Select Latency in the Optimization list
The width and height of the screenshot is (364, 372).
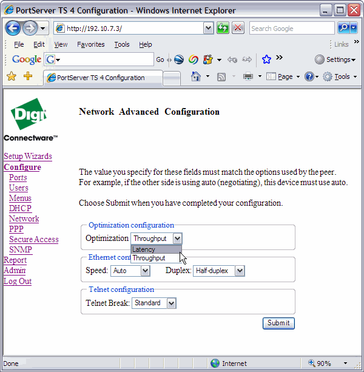click(x=157, y=249)
